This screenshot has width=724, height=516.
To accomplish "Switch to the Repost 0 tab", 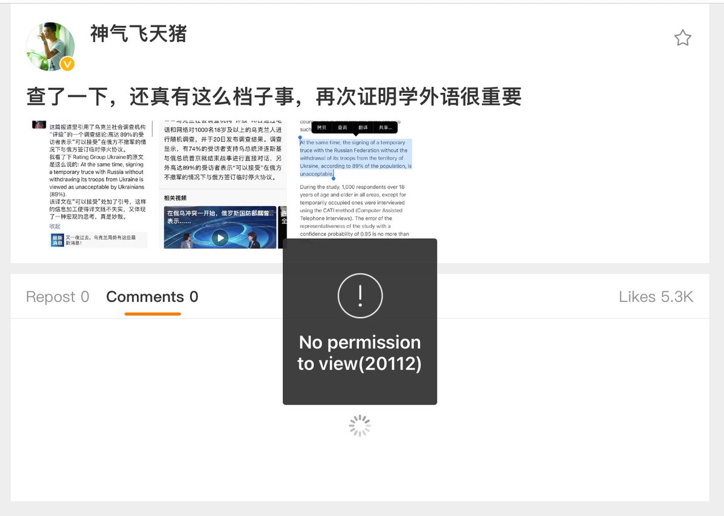I will click(57, 297).
